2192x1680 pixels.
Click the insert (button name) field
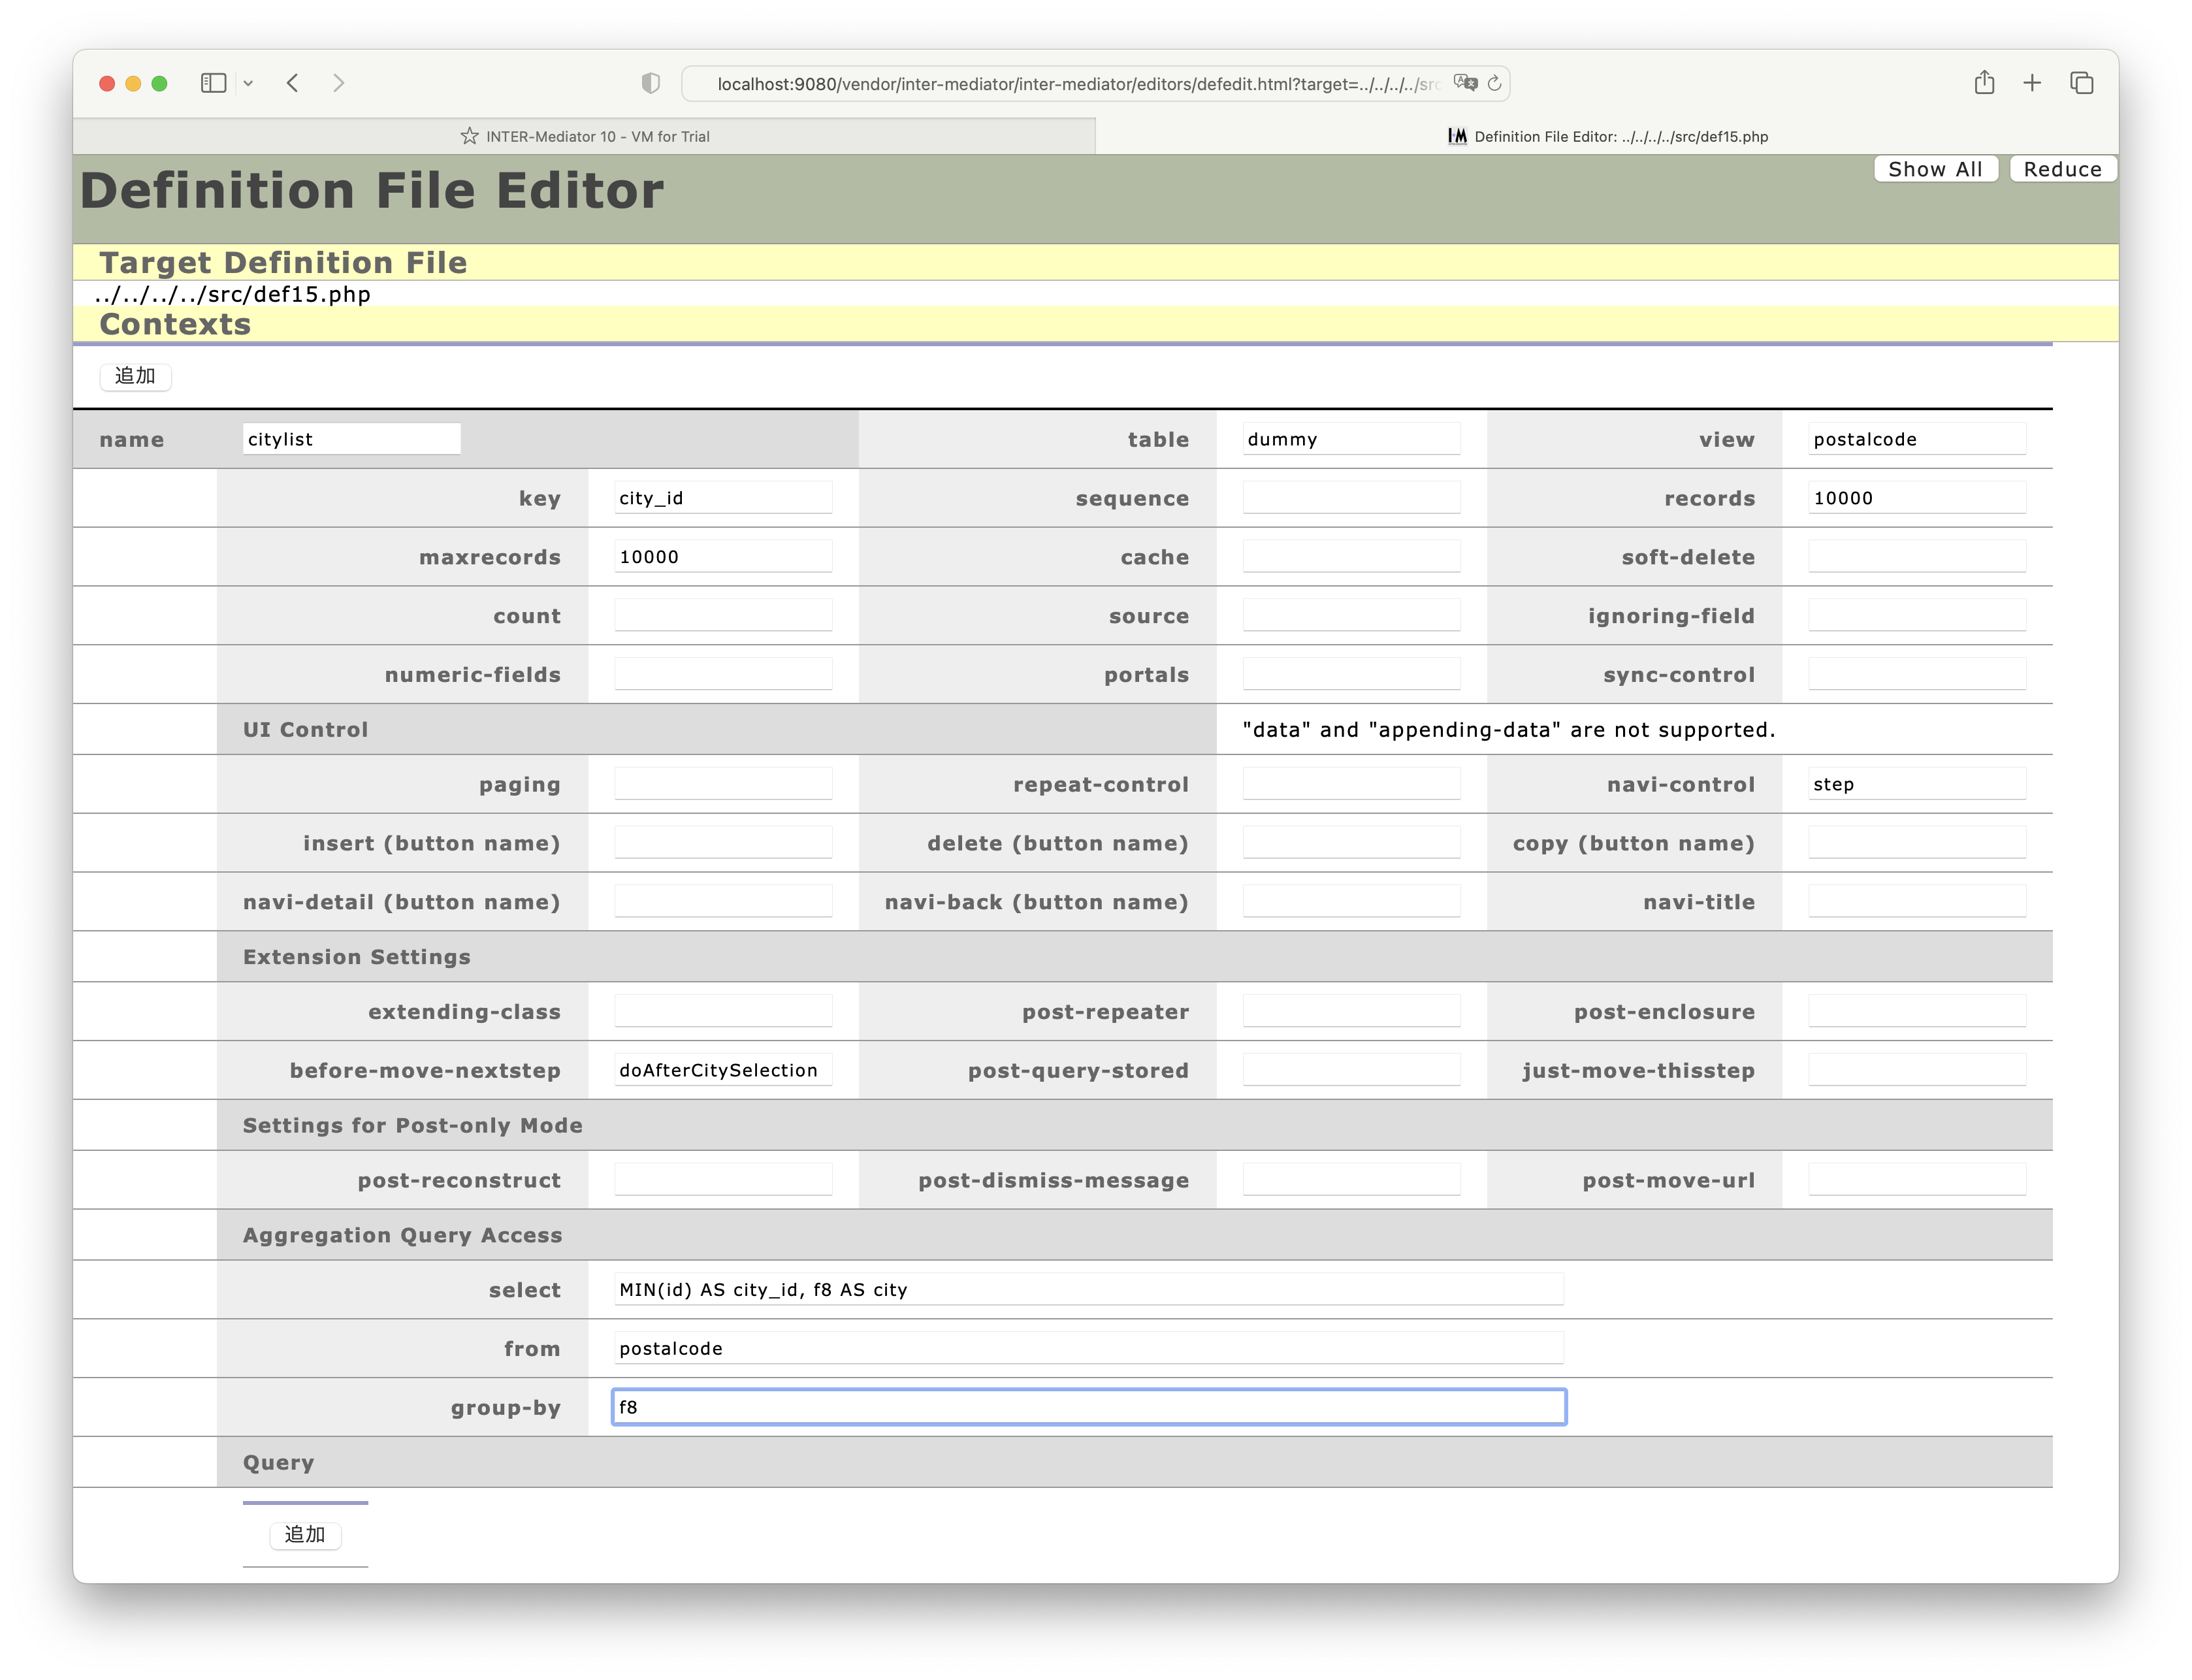pos(723,843)
